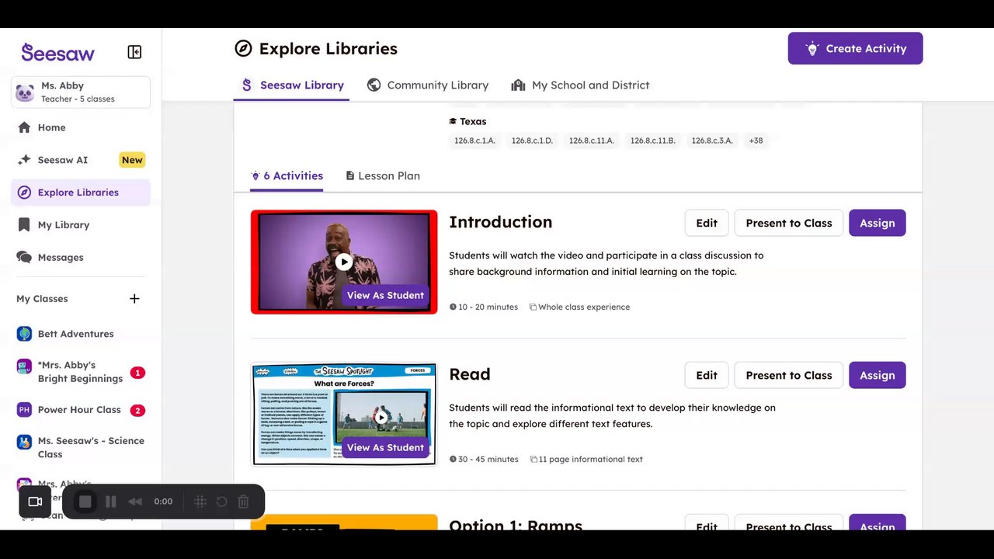
Task: Open Seesaw AI from sidebar
Action: pyautogui.click(x=81, y=160)
